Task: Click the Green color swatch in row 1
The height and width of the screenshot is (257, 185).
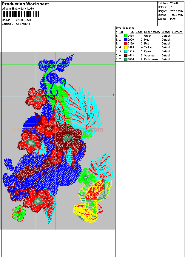Action: coord(126,36)
